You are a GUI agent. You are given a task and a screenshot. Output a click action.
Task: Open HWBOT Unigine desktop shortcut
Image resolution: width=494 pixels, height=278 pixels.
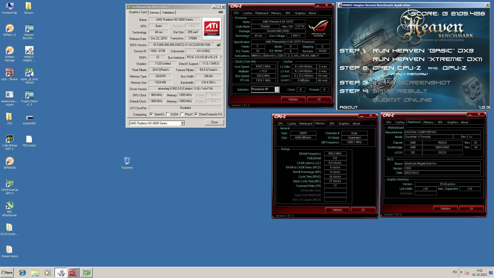tap(29, 54)
